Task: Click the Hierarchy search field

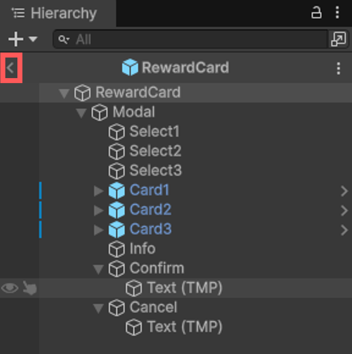Action: coord(191,39)
